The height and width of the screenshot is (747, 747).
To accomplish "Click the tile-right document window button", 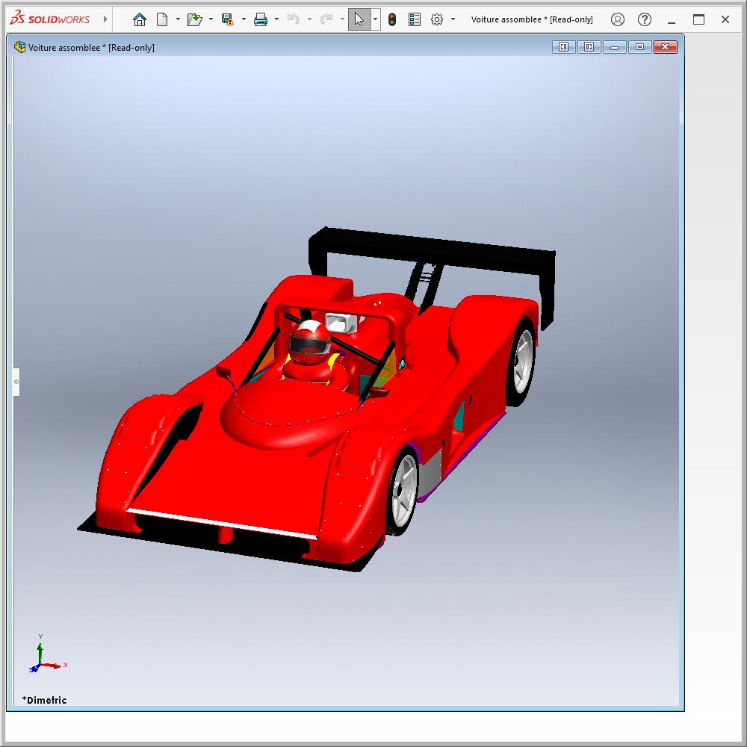I will (x=589, y=47).
